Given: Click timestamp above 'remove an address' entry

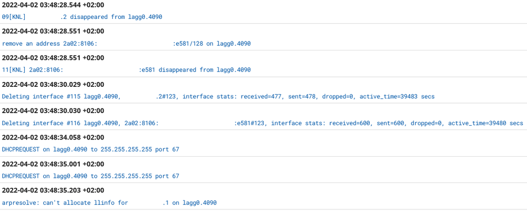Looking at the screenshot, I should pyautogui.click(x=53, y=31).
